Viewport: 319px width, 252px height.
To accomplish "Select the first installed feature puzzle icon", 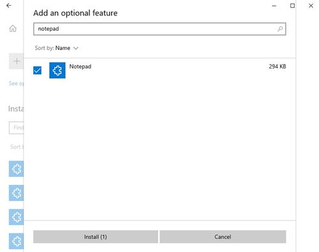I will (x=17, y=169).
